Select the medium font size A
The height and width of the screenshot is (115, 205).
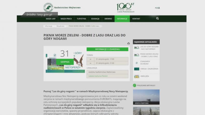click(x=157, y=8)
